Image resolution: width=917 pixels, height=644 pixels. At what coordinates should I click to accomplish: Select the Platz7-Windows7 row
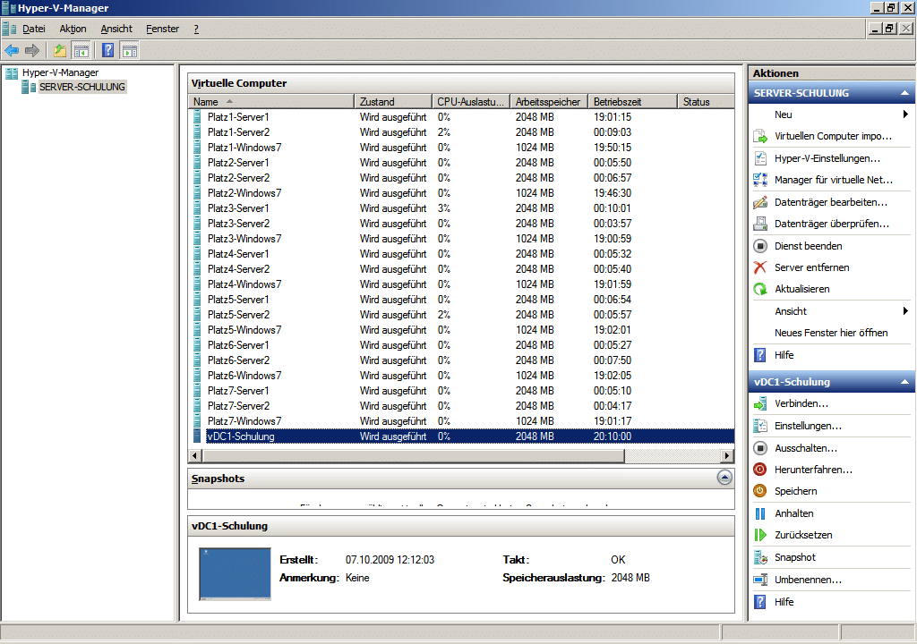point(462,420)
